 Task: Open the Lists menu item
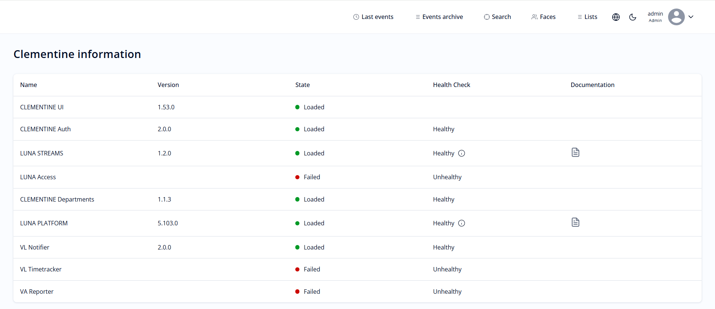click(x=587, y=17)
